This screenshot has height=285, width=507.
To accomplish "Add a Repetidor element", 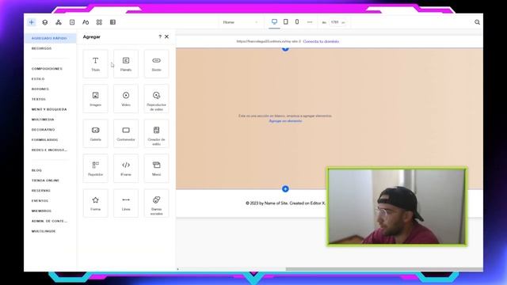I will 95,169.
